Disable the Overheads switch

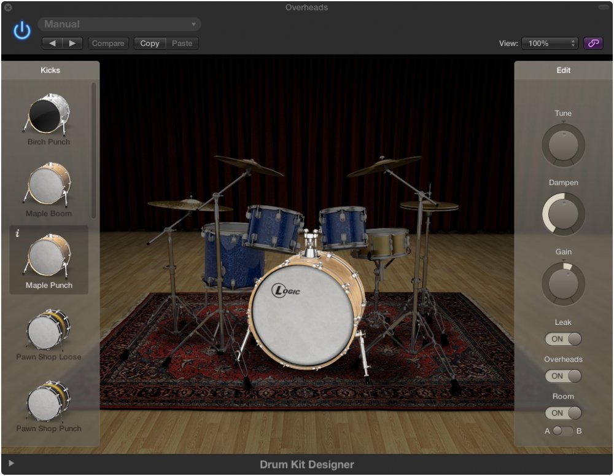click(563, 376)
